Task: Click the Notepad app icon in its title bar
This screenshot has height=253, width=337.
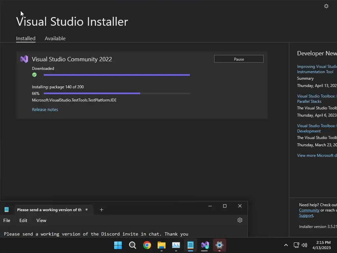Action: coord(7,209)
